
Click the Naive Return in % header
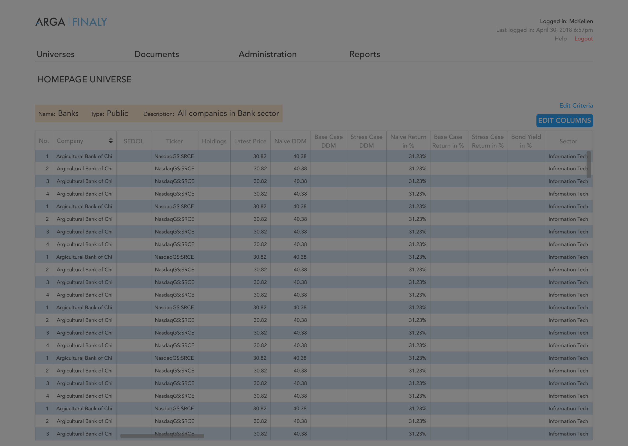tap(408, 141)
